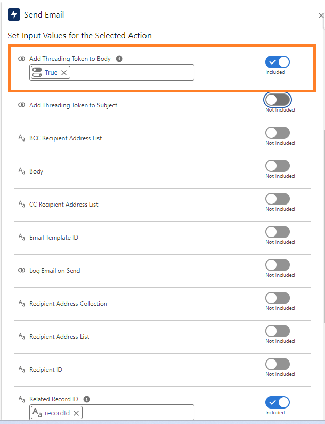The image size is (325, 424).
Task: Include the Recipient Address Collection input
Action: (x=278, y=298)
